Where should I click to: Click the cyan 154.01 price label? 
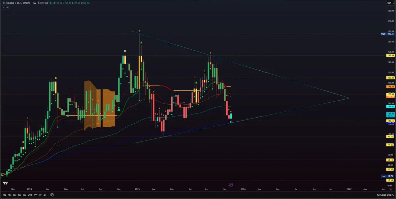pyautogui.click(x=391, y=106)
